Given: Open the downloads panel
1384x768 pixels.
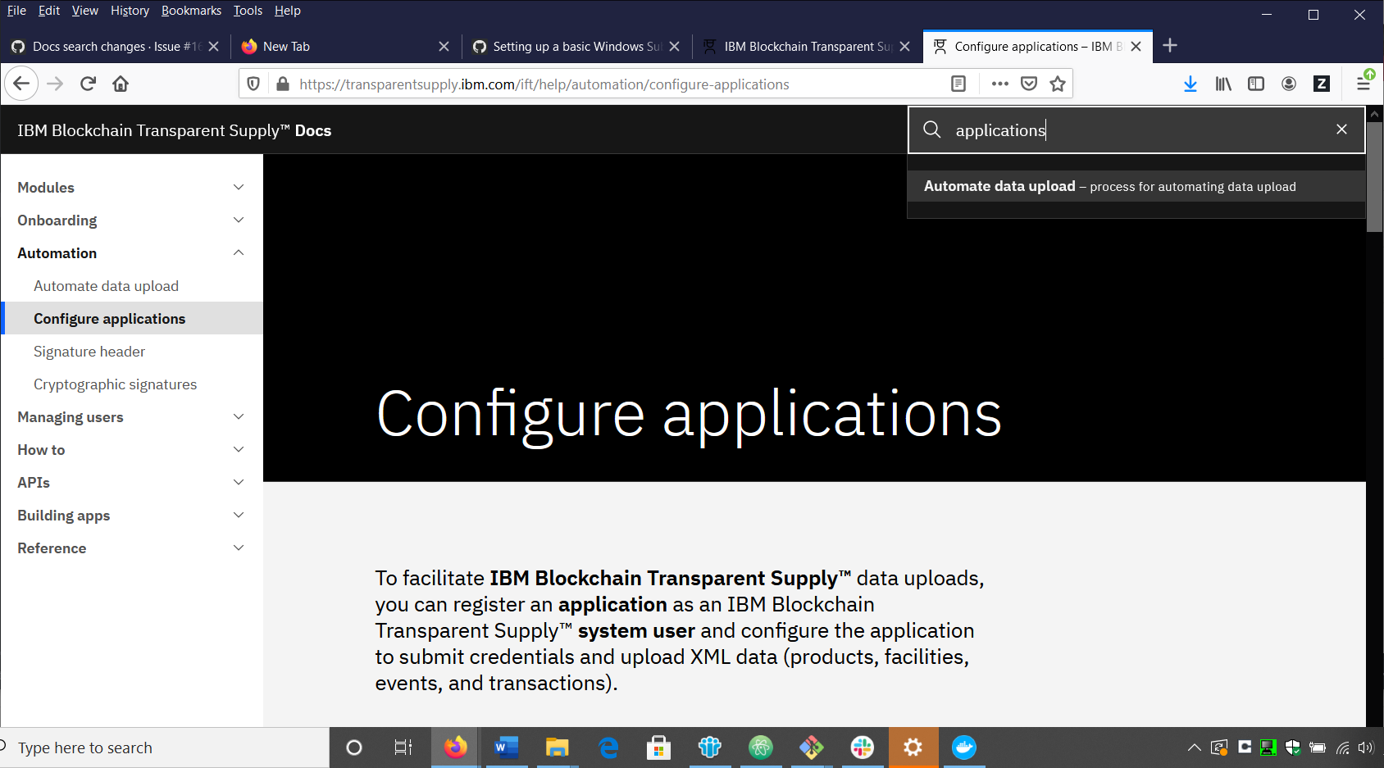Looking at the screenshot, I should pos(1191,84).
